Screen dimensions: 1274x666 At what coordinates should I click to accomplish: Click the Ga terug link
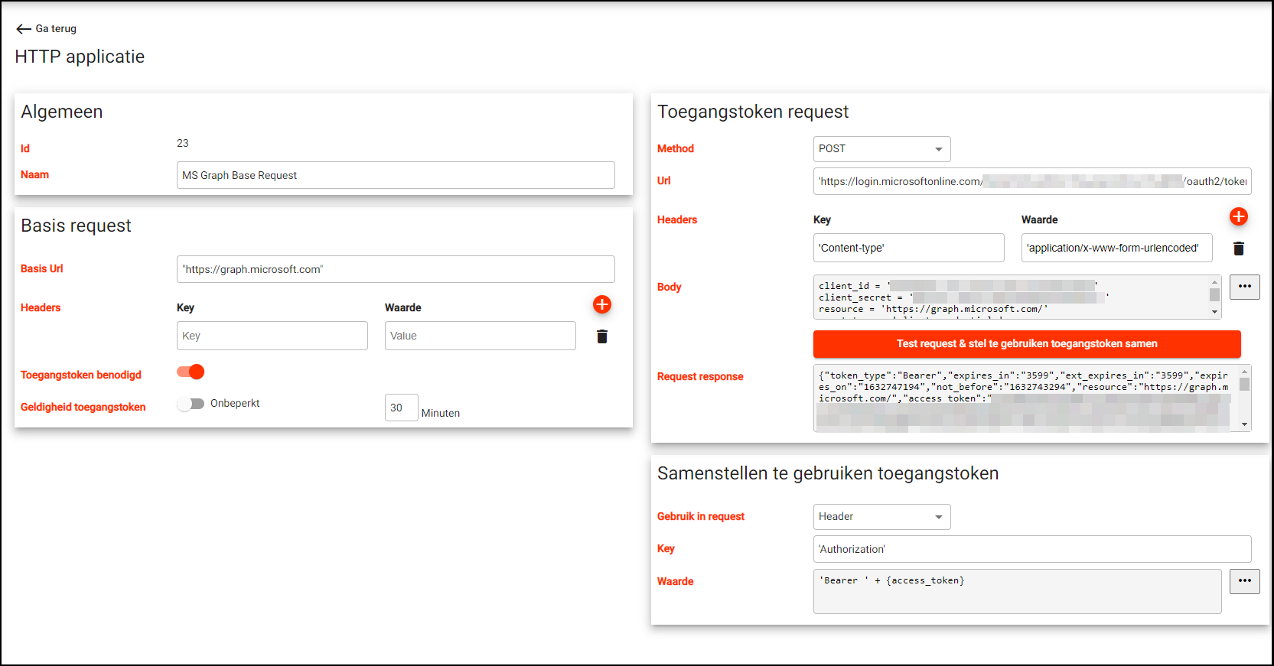pos(56,29)
